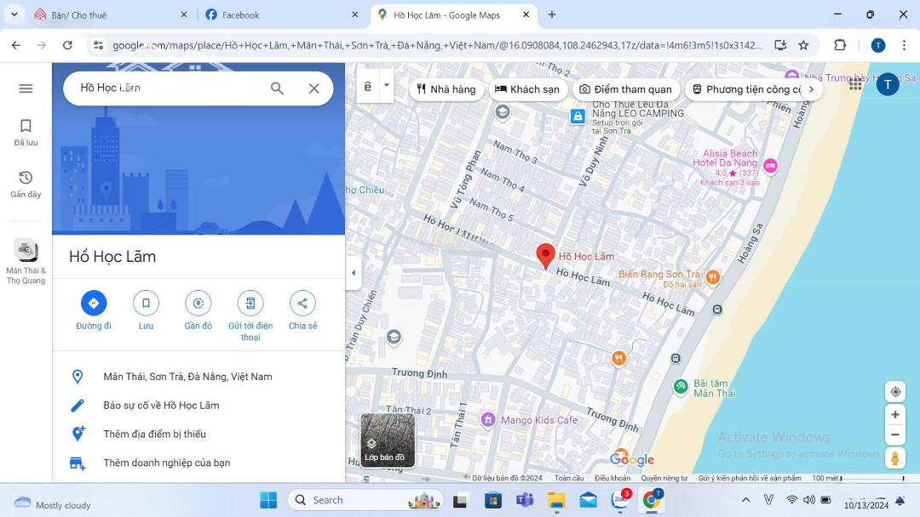Open the Google Maps hamburger menu
920x517 pixels.
26,88
